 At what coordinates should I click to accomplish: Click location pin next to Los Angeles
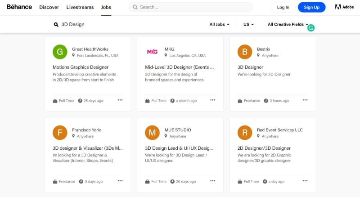166,55
